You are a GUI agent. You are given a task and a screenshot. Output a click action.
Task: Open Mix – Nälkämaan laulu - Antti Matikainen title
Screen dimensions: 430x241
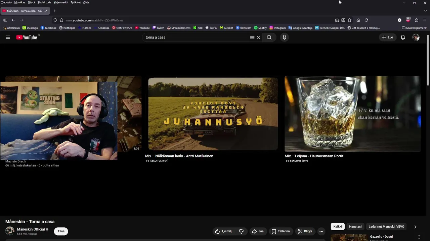tap(179, 156)
